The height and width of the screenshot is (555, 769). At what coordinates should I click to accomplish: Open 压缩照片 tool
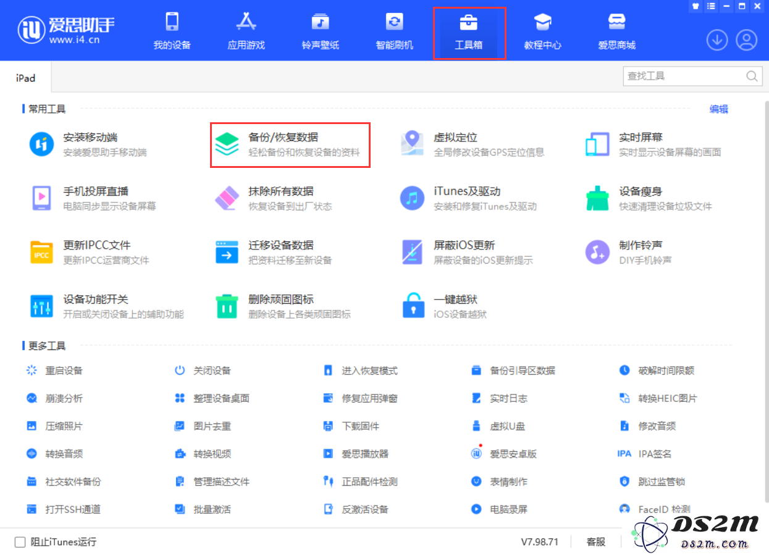click(54, 426)
